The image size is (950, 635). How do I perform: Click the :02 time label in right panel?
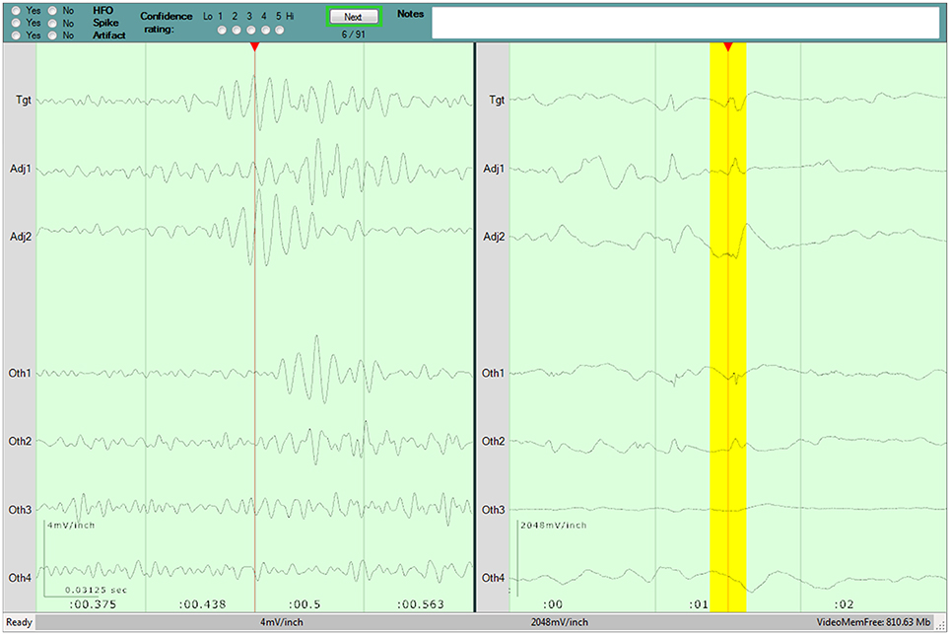(x=844, y=604)
